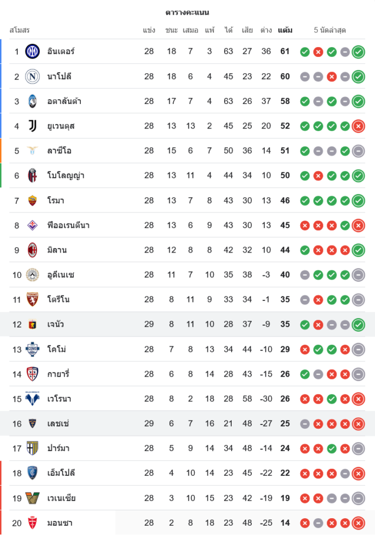Click the แต้ม points column header
The height and width of the screenshot is (542, 375).
click(285, 30)
